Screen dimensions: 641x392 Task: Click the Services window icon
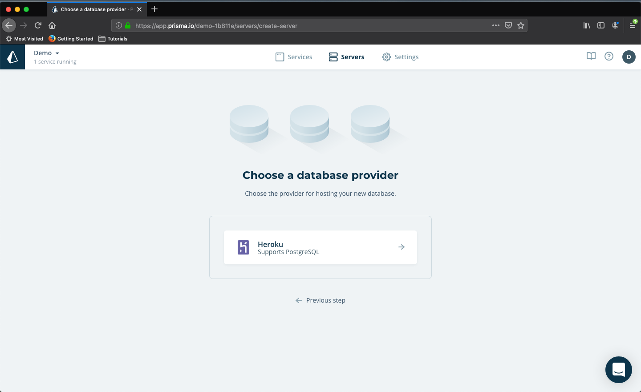coord(280,57)
